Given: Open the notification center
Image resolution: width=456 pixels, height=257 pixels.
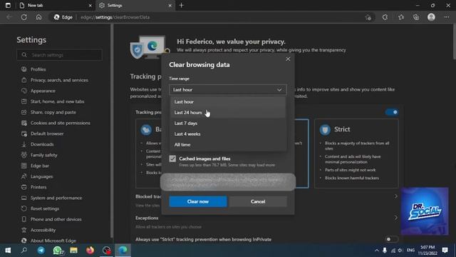Looking at the screenshot, I should click(445, 251).
